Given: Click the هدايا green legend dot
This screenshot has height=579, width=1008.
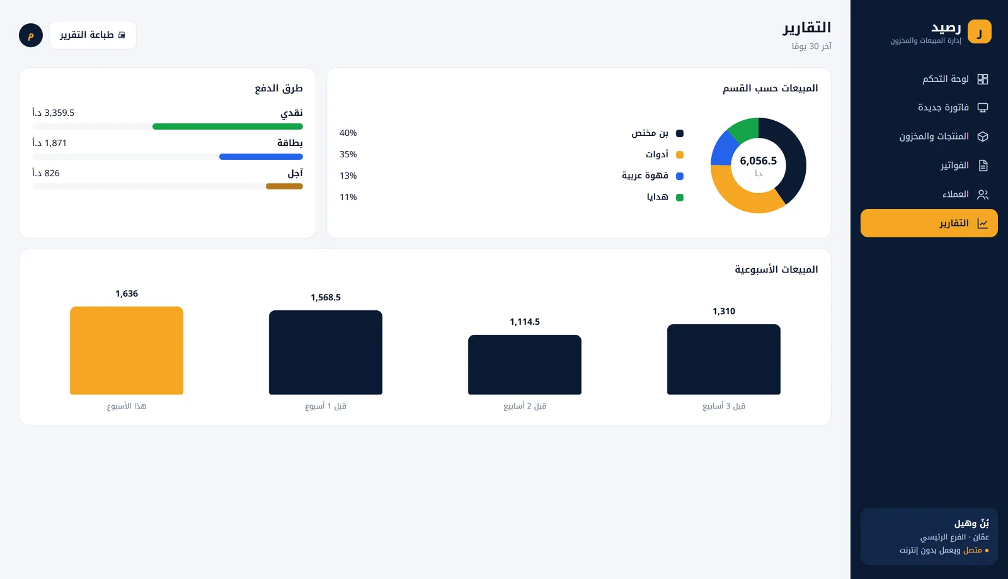Looking at the screenshot, I should (680, 198).
